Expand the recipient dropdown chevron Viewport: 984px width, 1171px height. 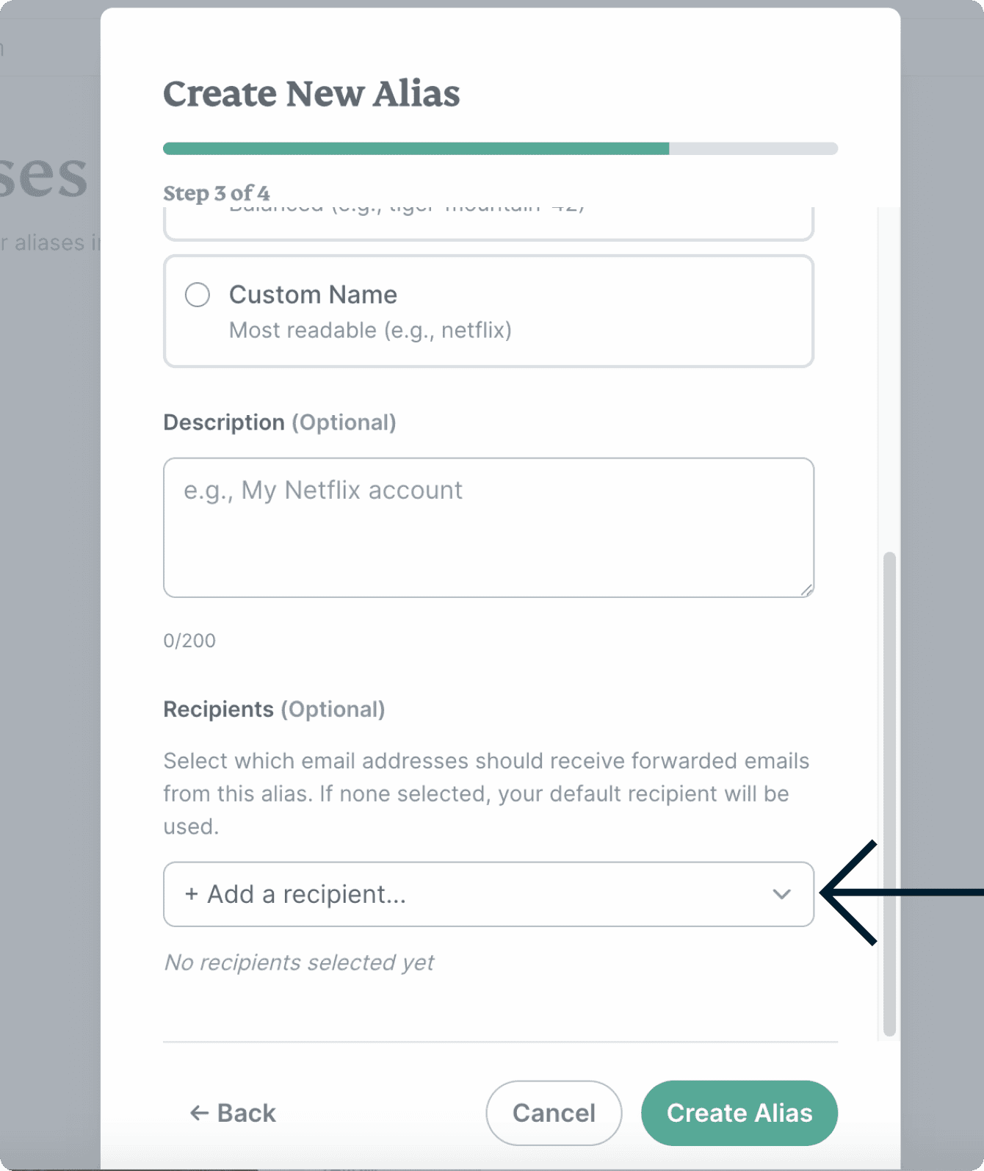(781, 894)
